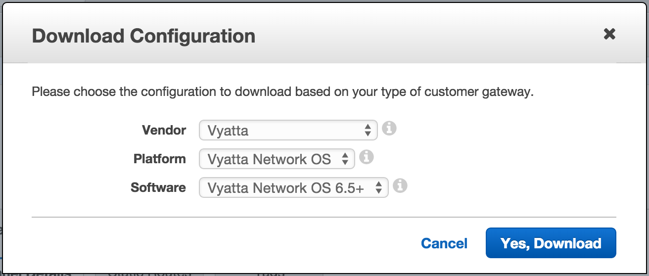Click the info icon next to Platform
This screenshot has width=649, height=276.
pos(366,158)
